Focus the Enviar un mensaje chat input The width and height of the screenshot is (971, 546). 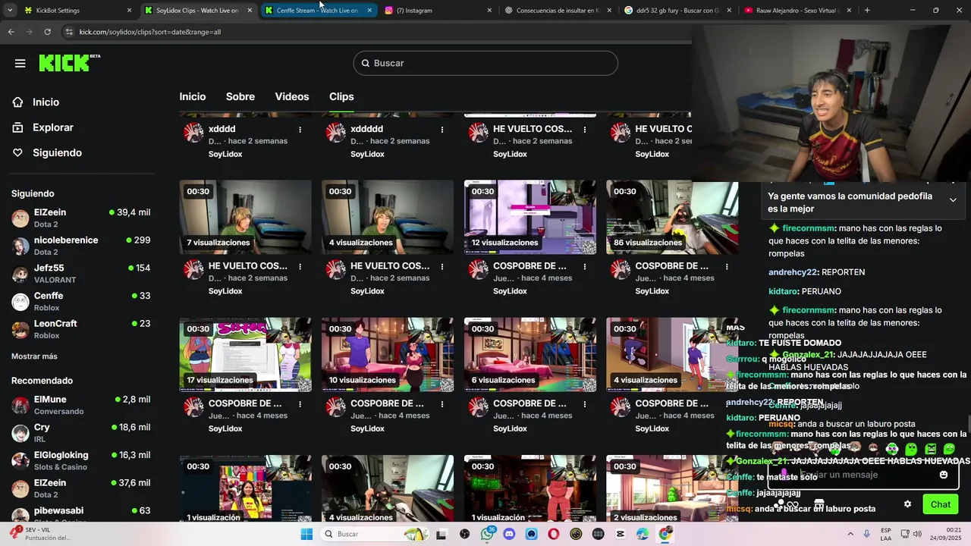[x=863, y=475]
